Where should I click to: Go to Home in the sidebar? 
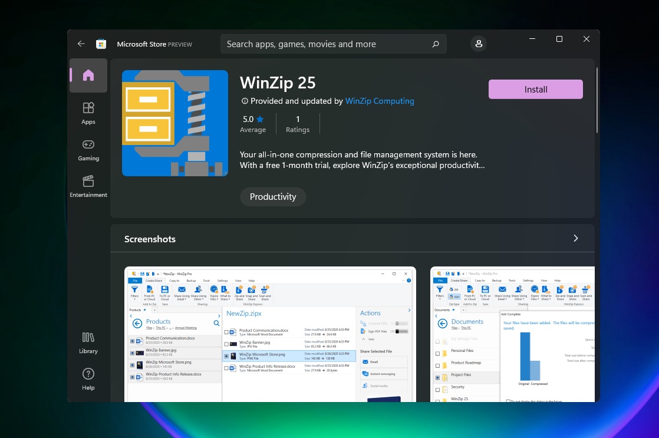[x=88, y=75]
